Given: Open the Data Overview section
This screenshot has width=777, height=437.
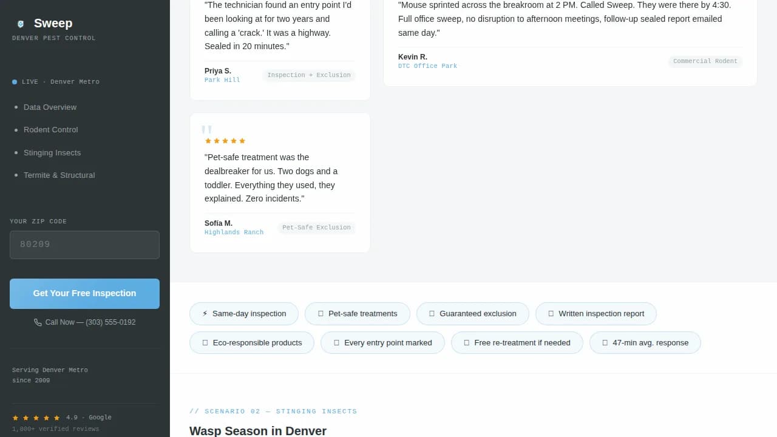Looking at the screenshot, I should [x=50, y=107].
